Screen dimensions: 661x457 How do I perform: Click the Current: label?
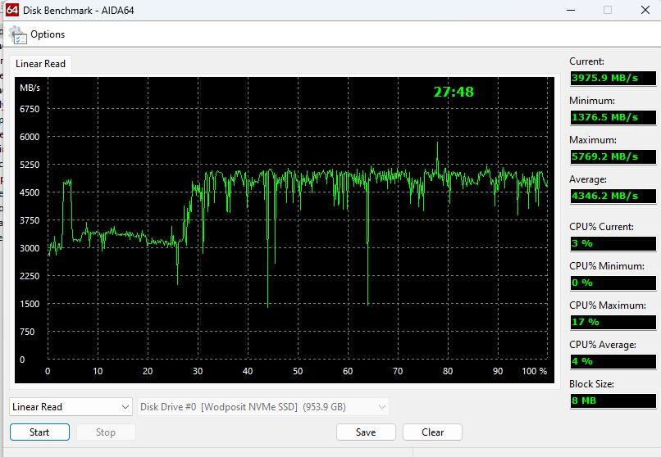pos(586,61)
